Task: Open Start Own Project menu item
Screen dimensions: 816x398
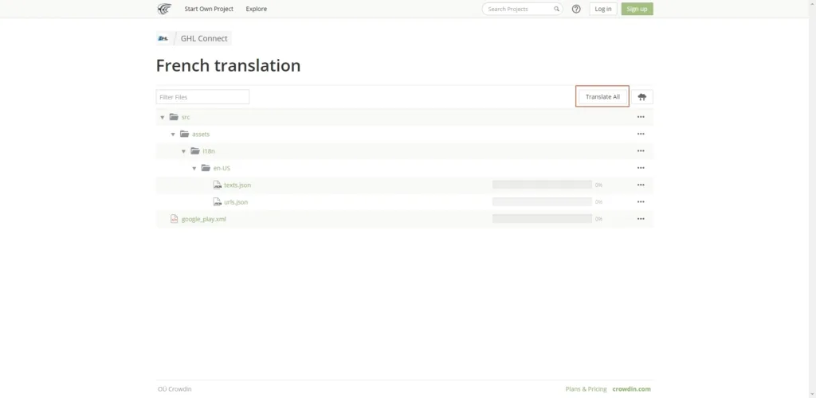Action: pos(209,9)
